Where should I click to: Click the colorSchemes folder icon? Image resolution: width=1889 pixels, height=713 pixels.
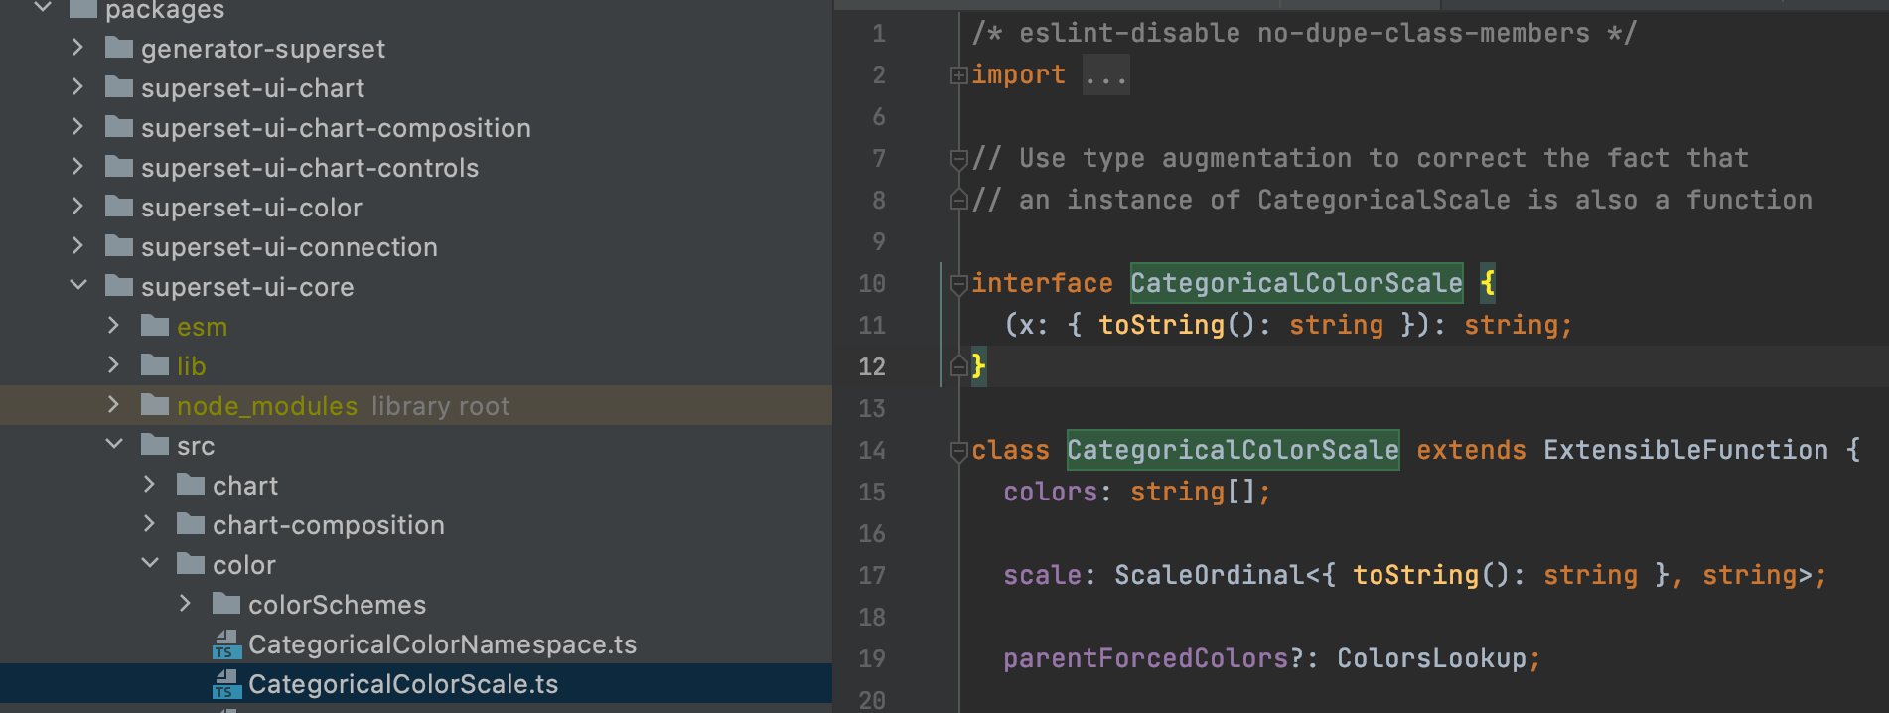pyautogui.click(x=226, y=603)
